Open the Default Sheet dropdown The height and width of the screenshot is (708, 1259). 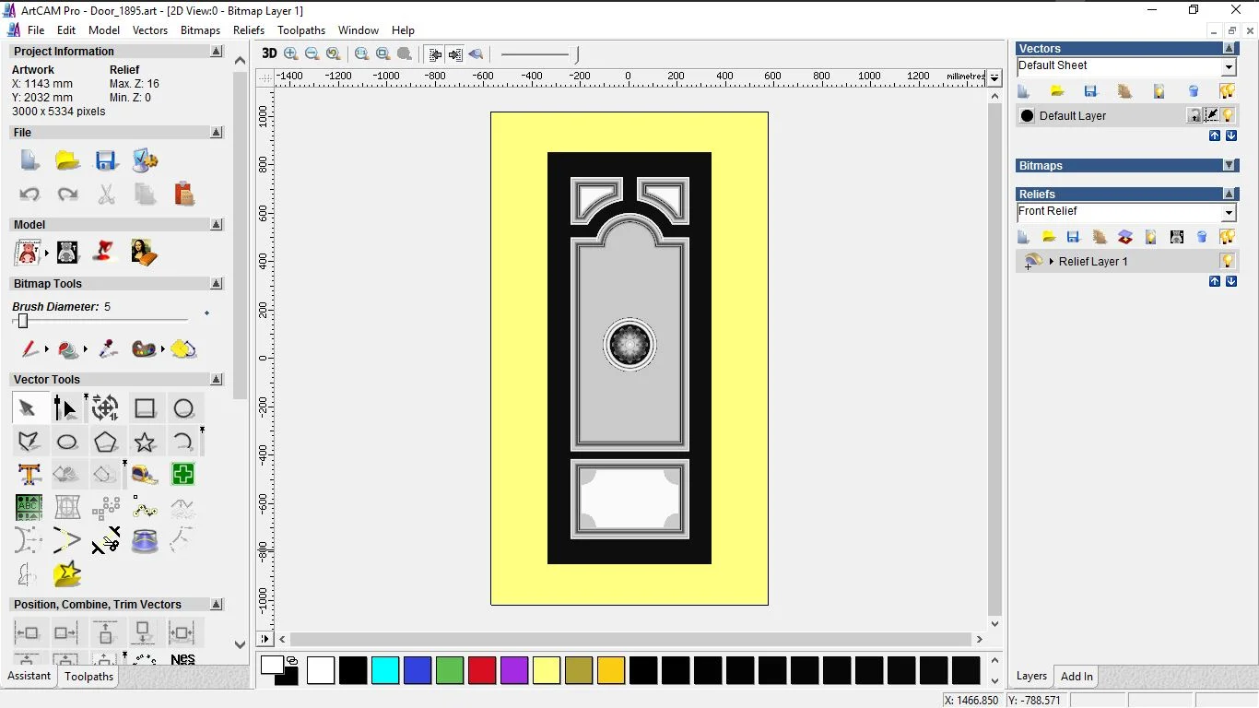(1230, 65)
